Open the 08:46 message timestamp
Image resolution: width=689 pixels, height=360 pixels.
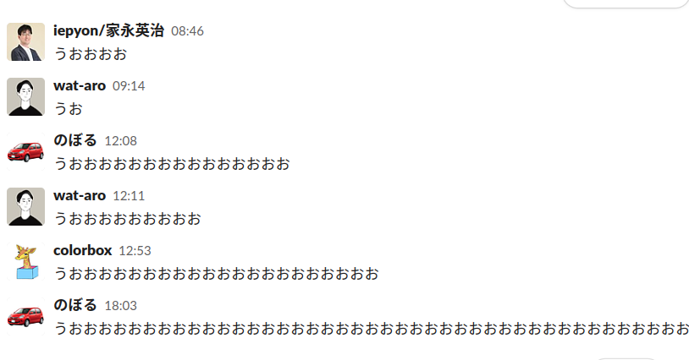(x=187, y=31)
